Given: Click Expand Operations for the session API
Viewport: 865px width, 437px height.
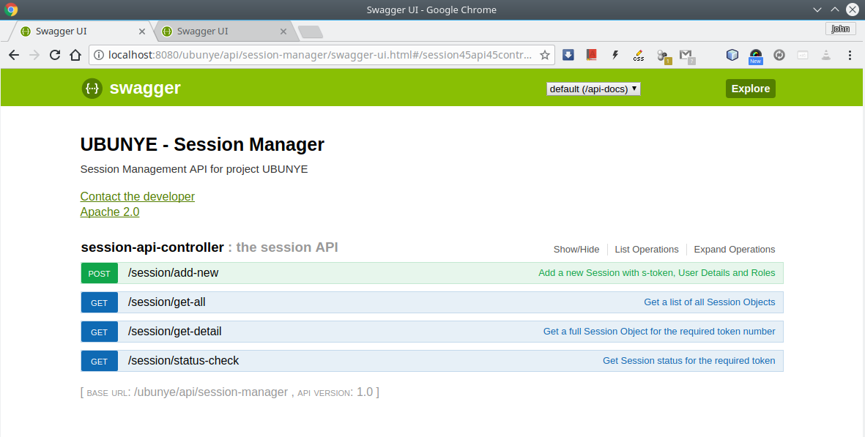Looking at the screenshot, I should point(734,249).
